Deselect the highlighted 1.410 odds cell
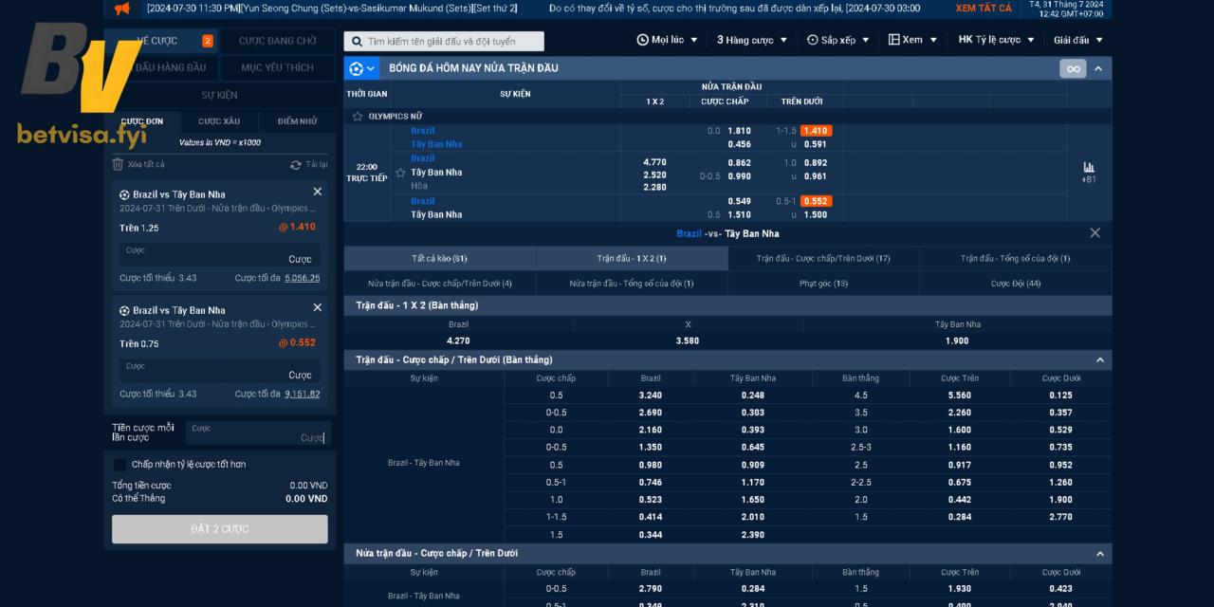 [815, 131]
